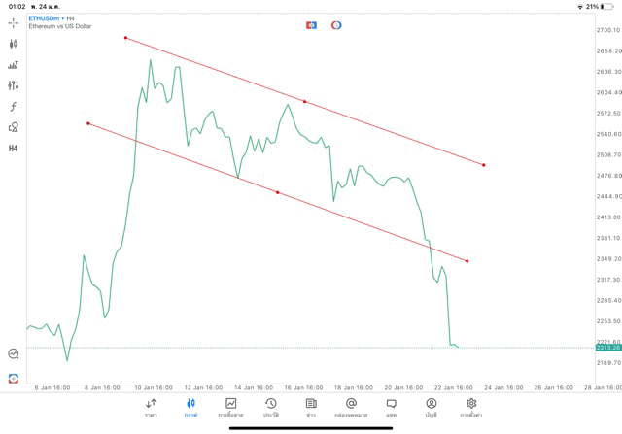Open the drawing objects shapes icon
This screenshot has width=622, height=434.
tap(14, 127)
